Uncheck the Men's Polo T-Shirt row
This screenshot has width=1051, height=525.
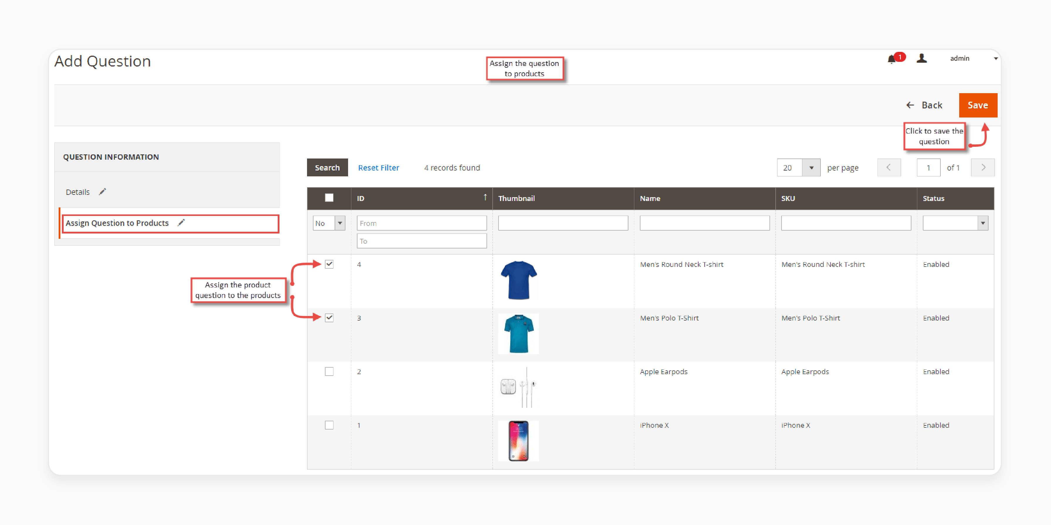coord(329,318)
